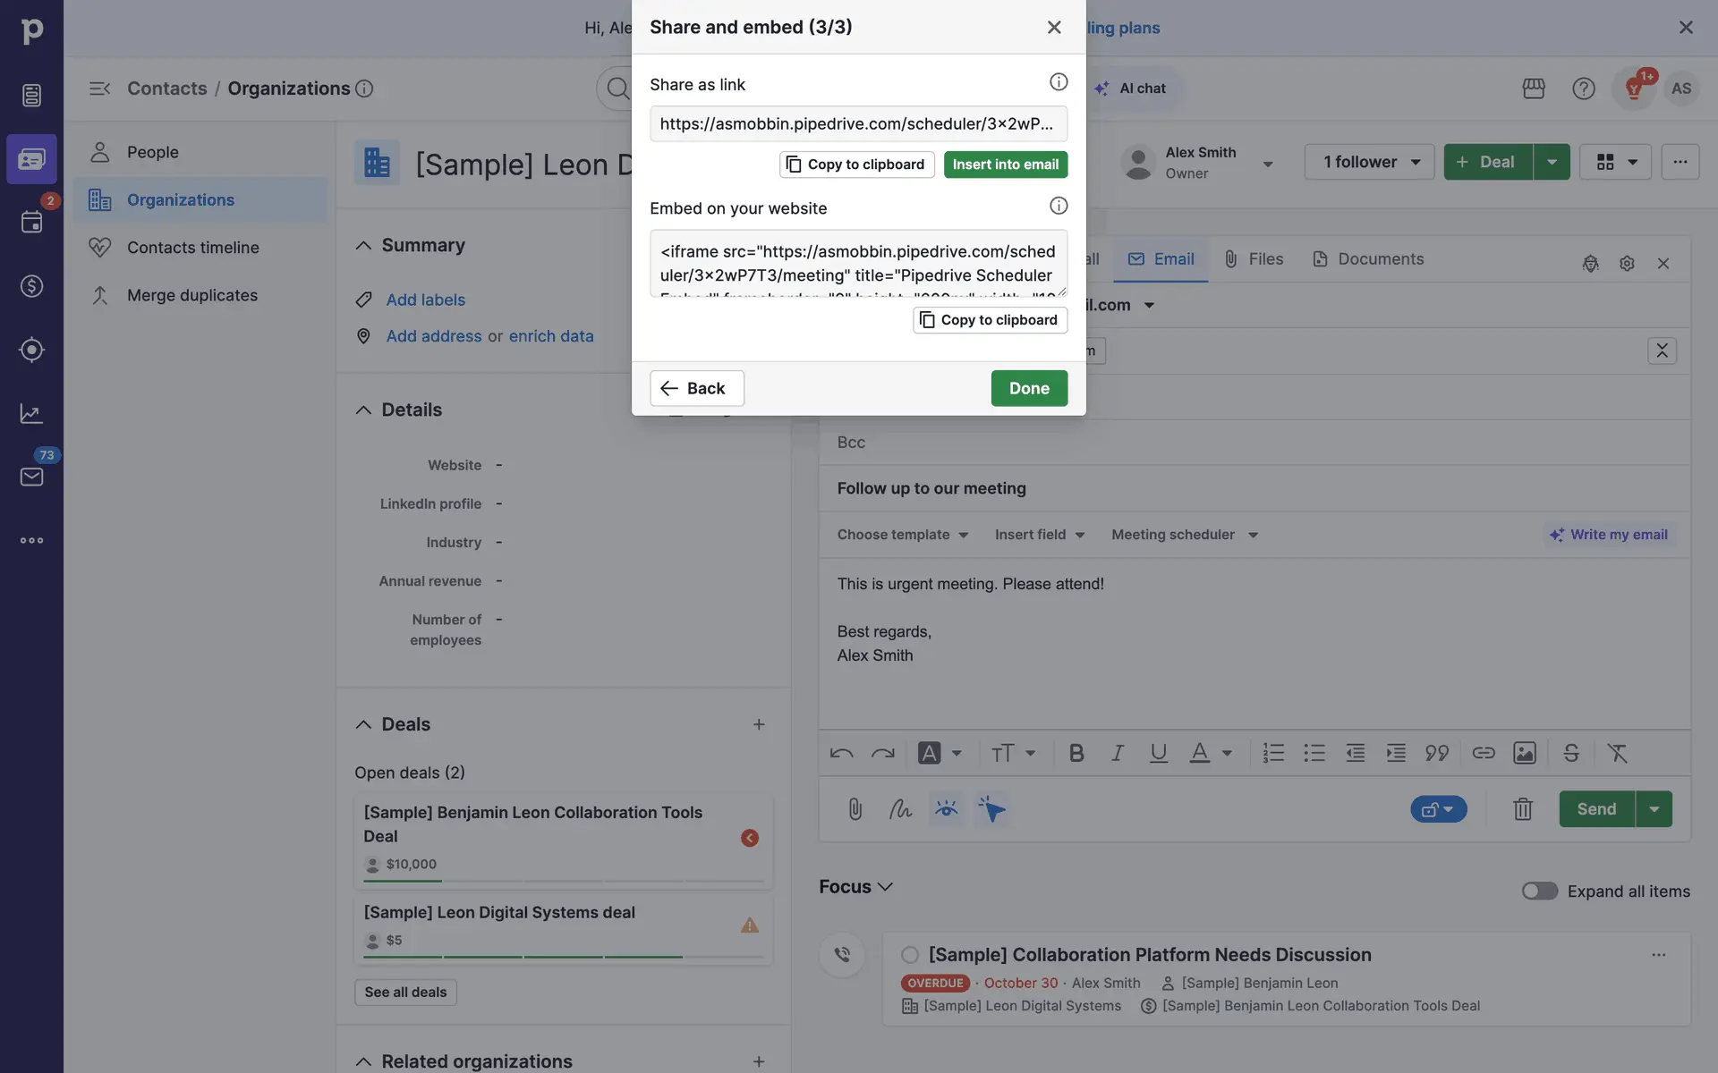The width and height of the screenshot is (1718, 1073).
Task: Click the Italic formatting icon
Action: (1117, 753)
